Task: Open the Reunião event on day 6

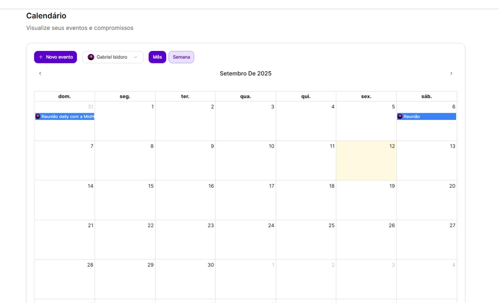Action: pyautogui.click(x=427, y=116)
